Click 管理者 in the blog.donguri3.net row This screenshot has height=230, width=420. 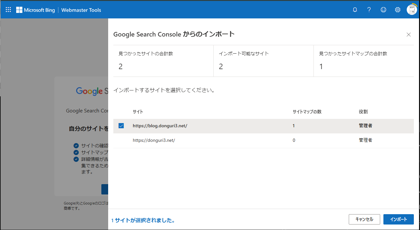coord(366,126)
